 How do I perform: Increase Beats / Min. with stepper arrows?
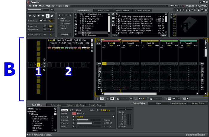(46, 26)
